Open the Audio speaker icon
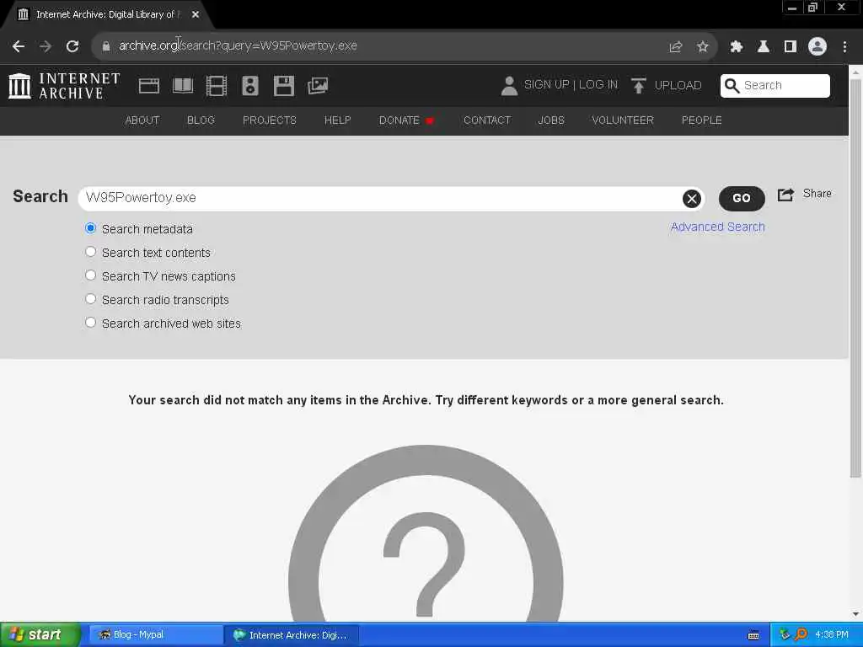This screenshot has width=863, height=647. [249, 86]
